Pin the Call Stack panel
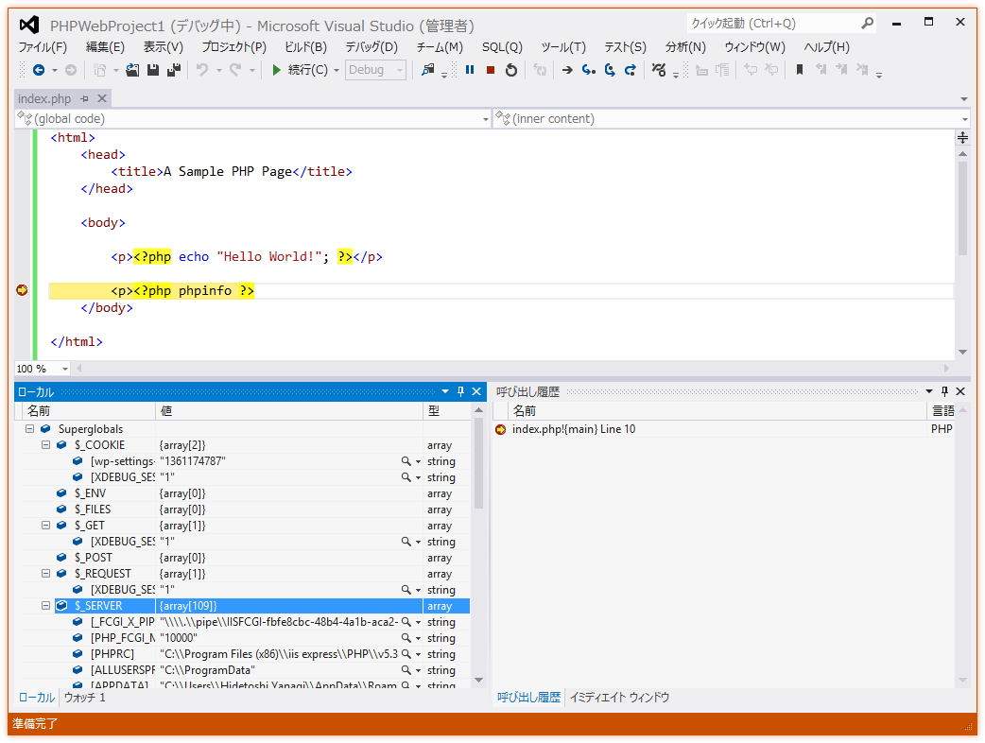The height and width of the screenshot is (743, 985). point(944,391)
